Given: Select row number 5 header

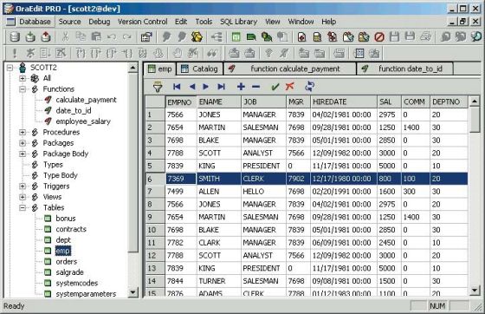Looking at the screenshot, I should (x=155, y=166).
